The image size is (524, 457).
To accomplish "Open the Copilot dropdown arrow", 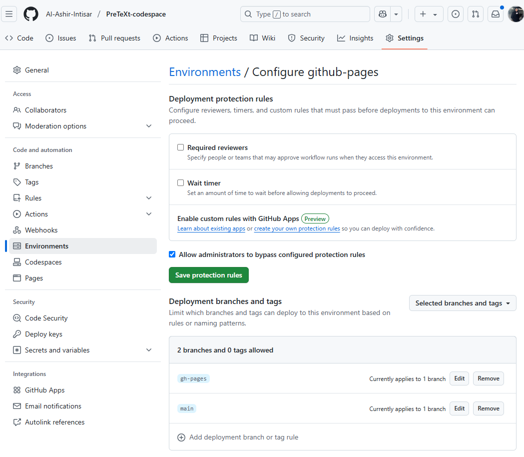I will point(396,14).
